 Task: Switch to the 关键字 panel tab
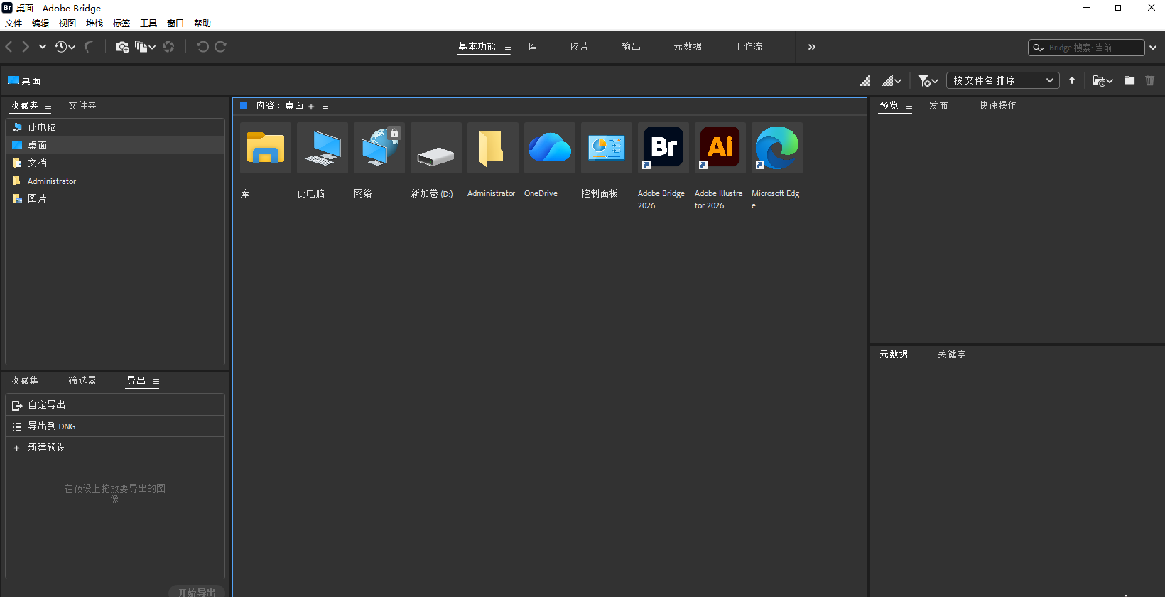click(x=951, y=354)
